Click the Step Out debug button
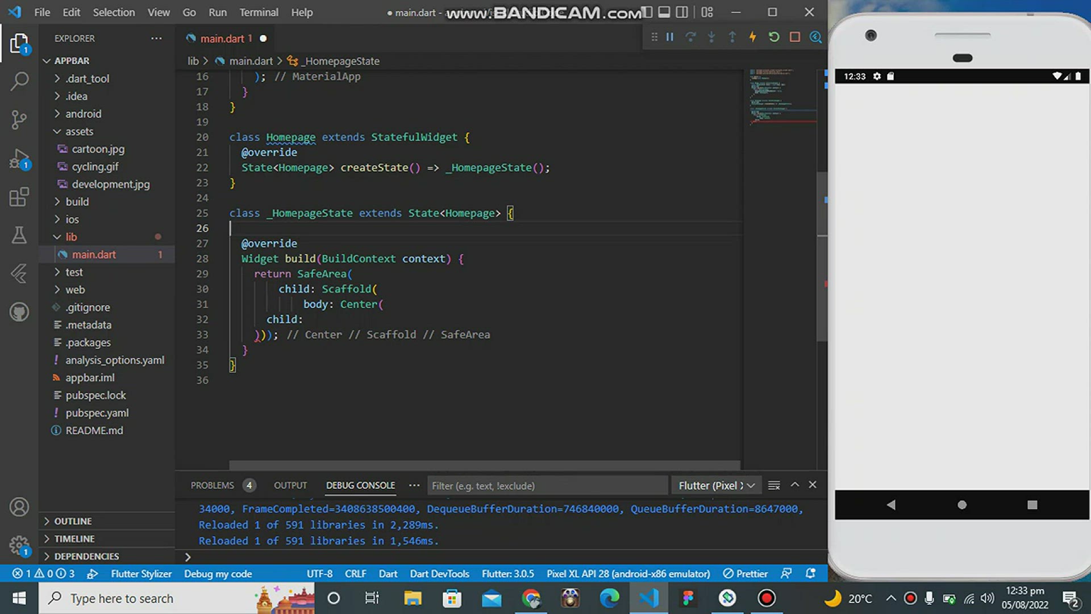This screenshot has height=614, width=1091. [732, 37]
